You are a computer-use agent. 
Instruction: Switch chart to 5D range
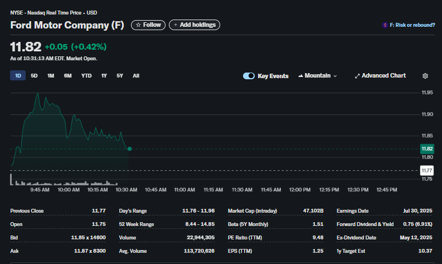click(x=34, y=76)
